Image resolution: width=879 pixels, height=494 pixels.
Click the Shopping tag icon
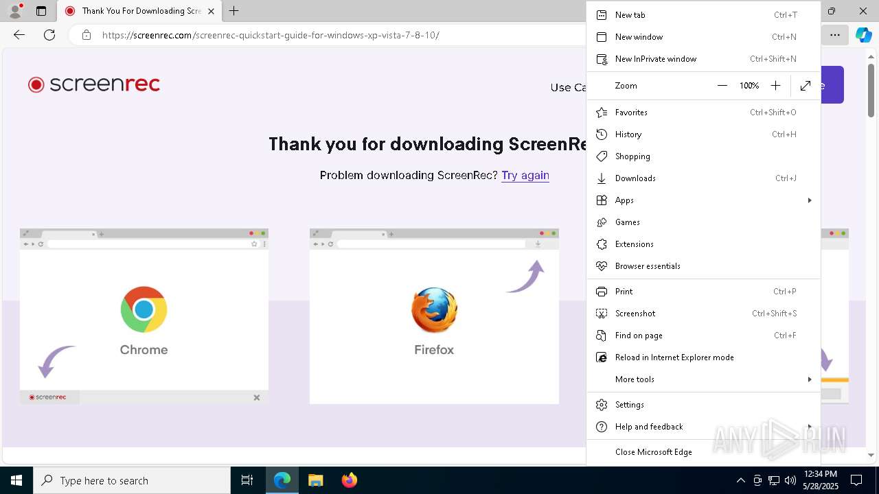(x=602, y=156)
